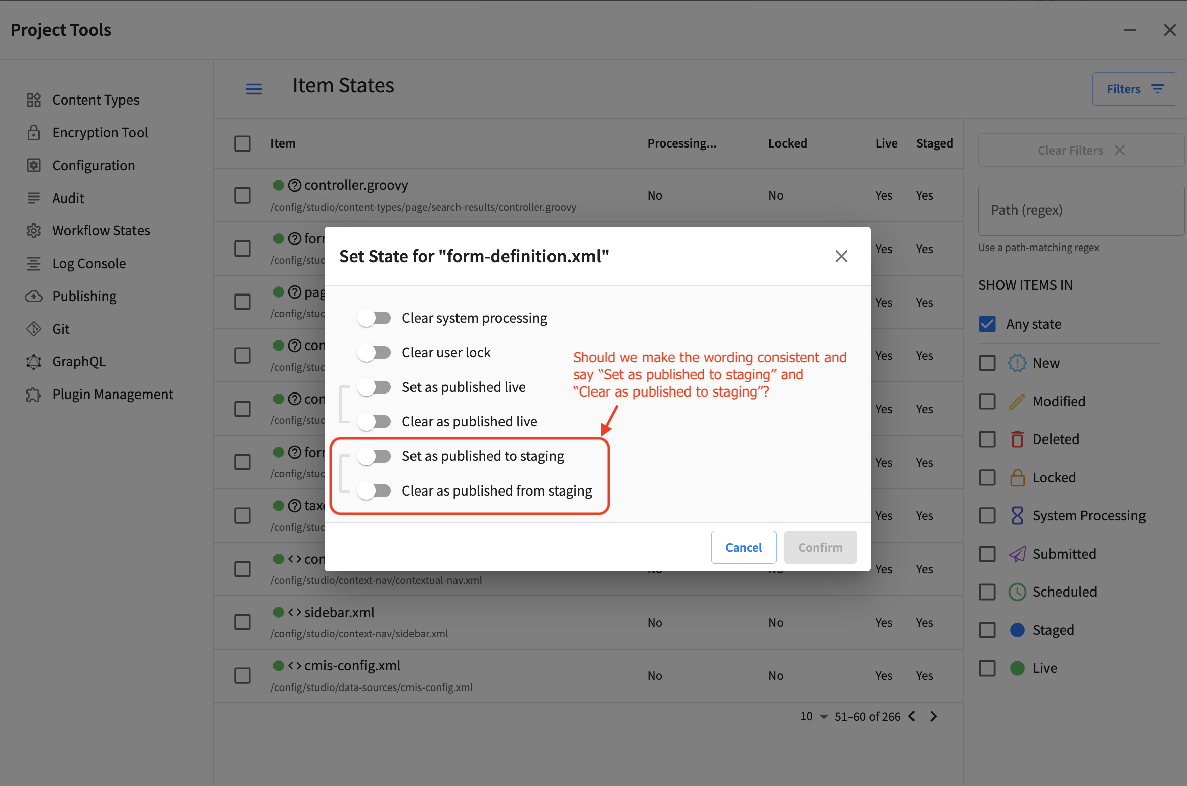Open Content Types from the sidebar

click(96, 100)
